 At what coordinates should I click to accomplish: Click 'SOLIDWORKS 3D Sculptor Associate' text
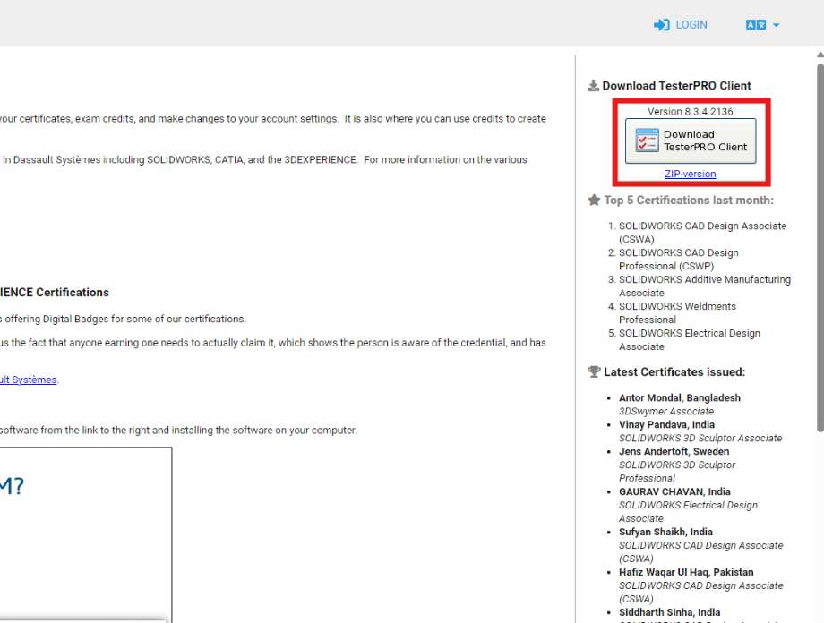tap(700, 438)
